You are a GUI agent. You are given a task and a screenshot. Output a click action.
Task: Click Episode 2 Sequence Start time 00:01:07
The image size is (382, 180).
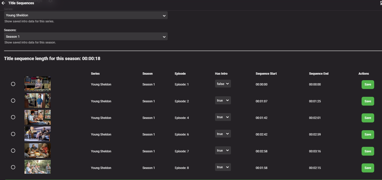[x=261, y=101]
